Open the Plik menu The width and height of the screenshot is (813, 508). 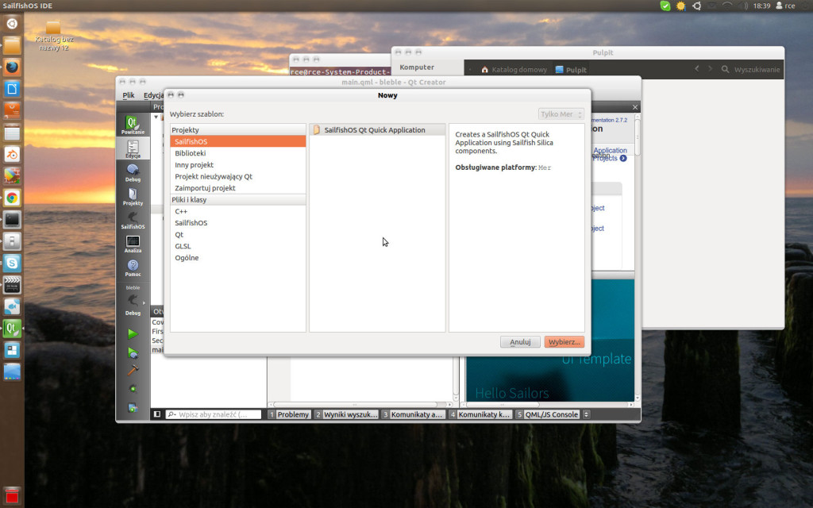pyautogui.click(x=129, y=95)
